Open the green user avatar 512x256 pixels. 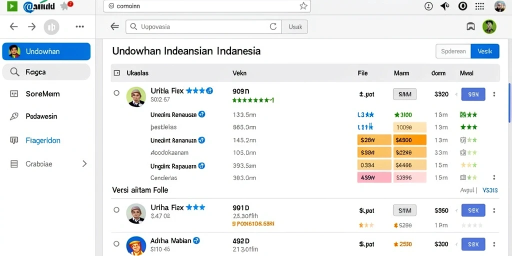[489, 27]
